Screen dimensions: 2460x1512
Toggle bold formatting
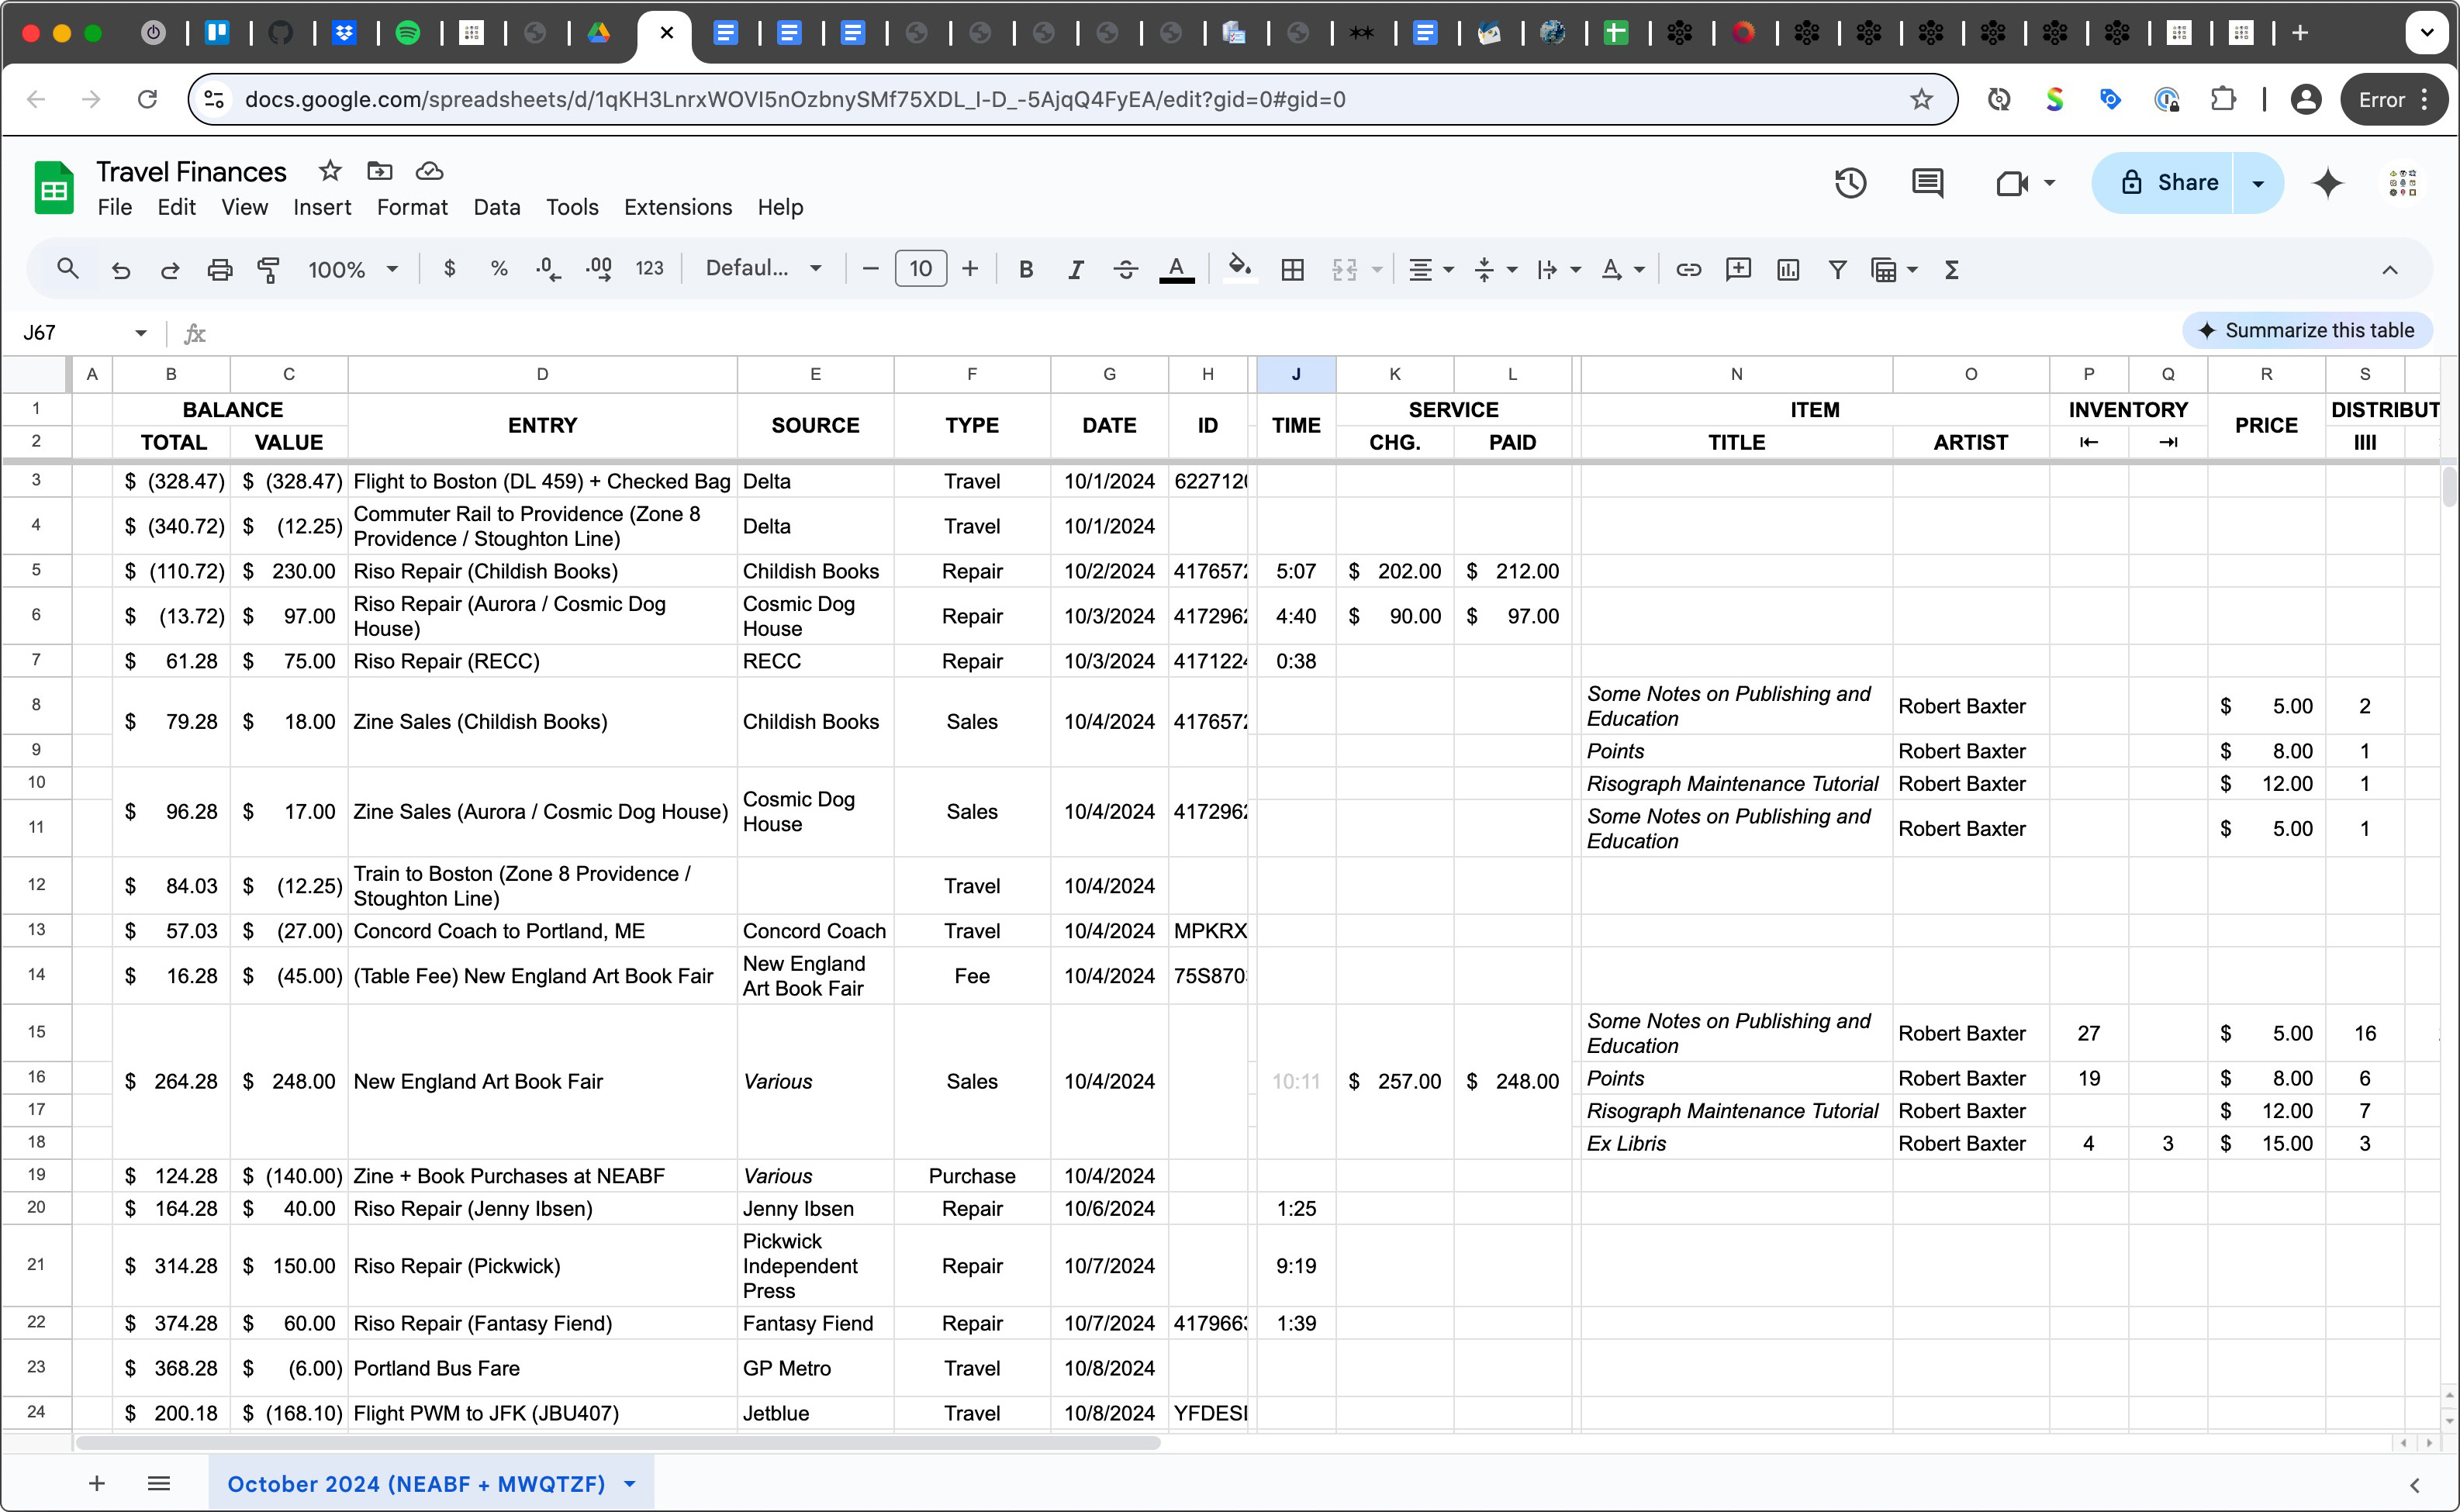[x=1025, y=270]
